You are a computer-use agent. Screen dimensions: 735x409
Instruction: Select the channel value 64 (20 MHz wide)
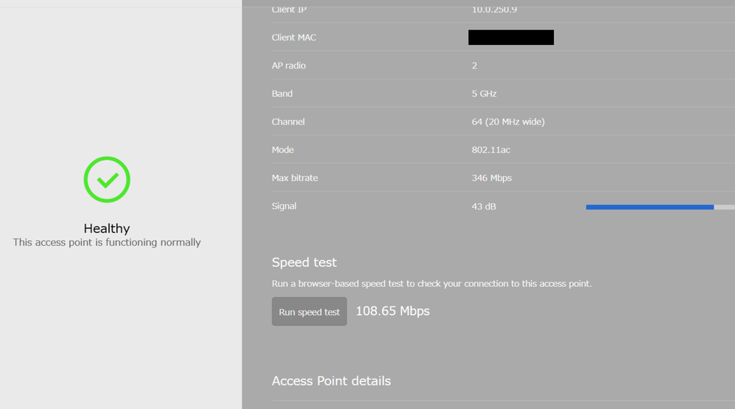point(508,122)
